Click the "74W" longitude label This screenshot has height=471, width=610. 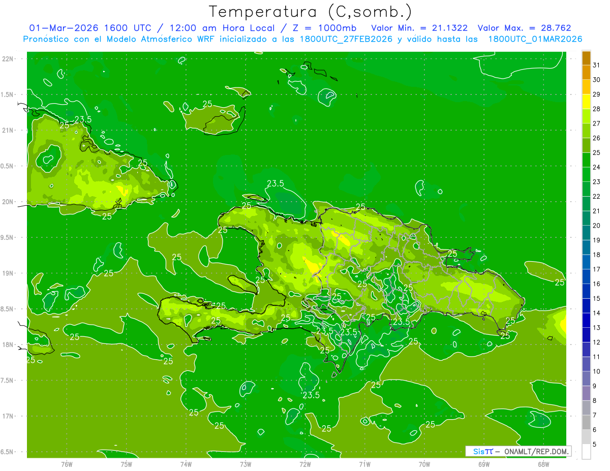point(186,464)
